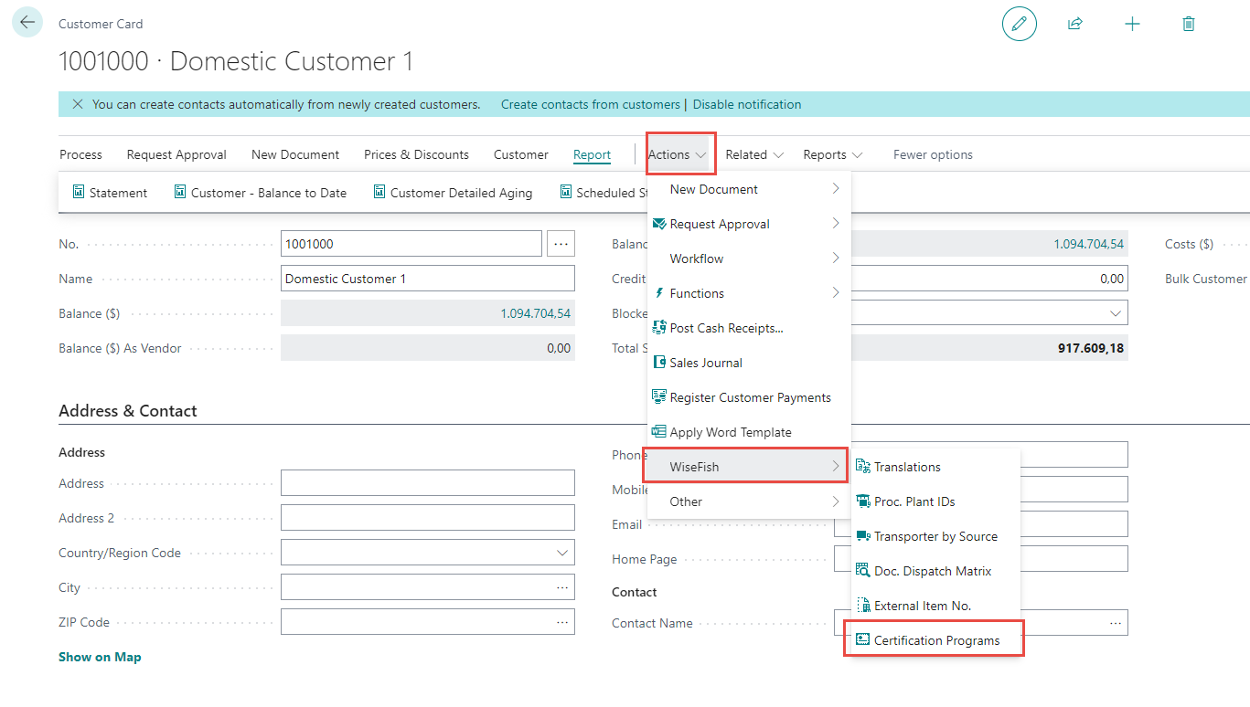This screenshot has width=1250, height=707.
Task: Select Certification Programs in WiseFish submenu
Action: (x=935, y=640)
